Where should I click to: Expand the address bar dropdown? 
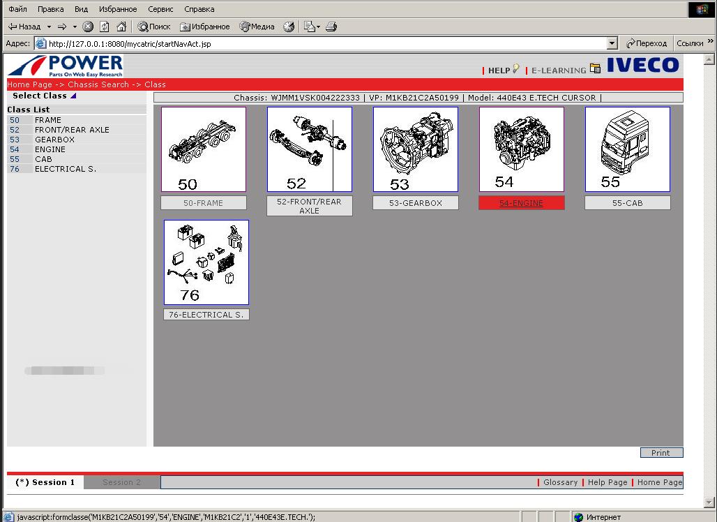[612, 43]
